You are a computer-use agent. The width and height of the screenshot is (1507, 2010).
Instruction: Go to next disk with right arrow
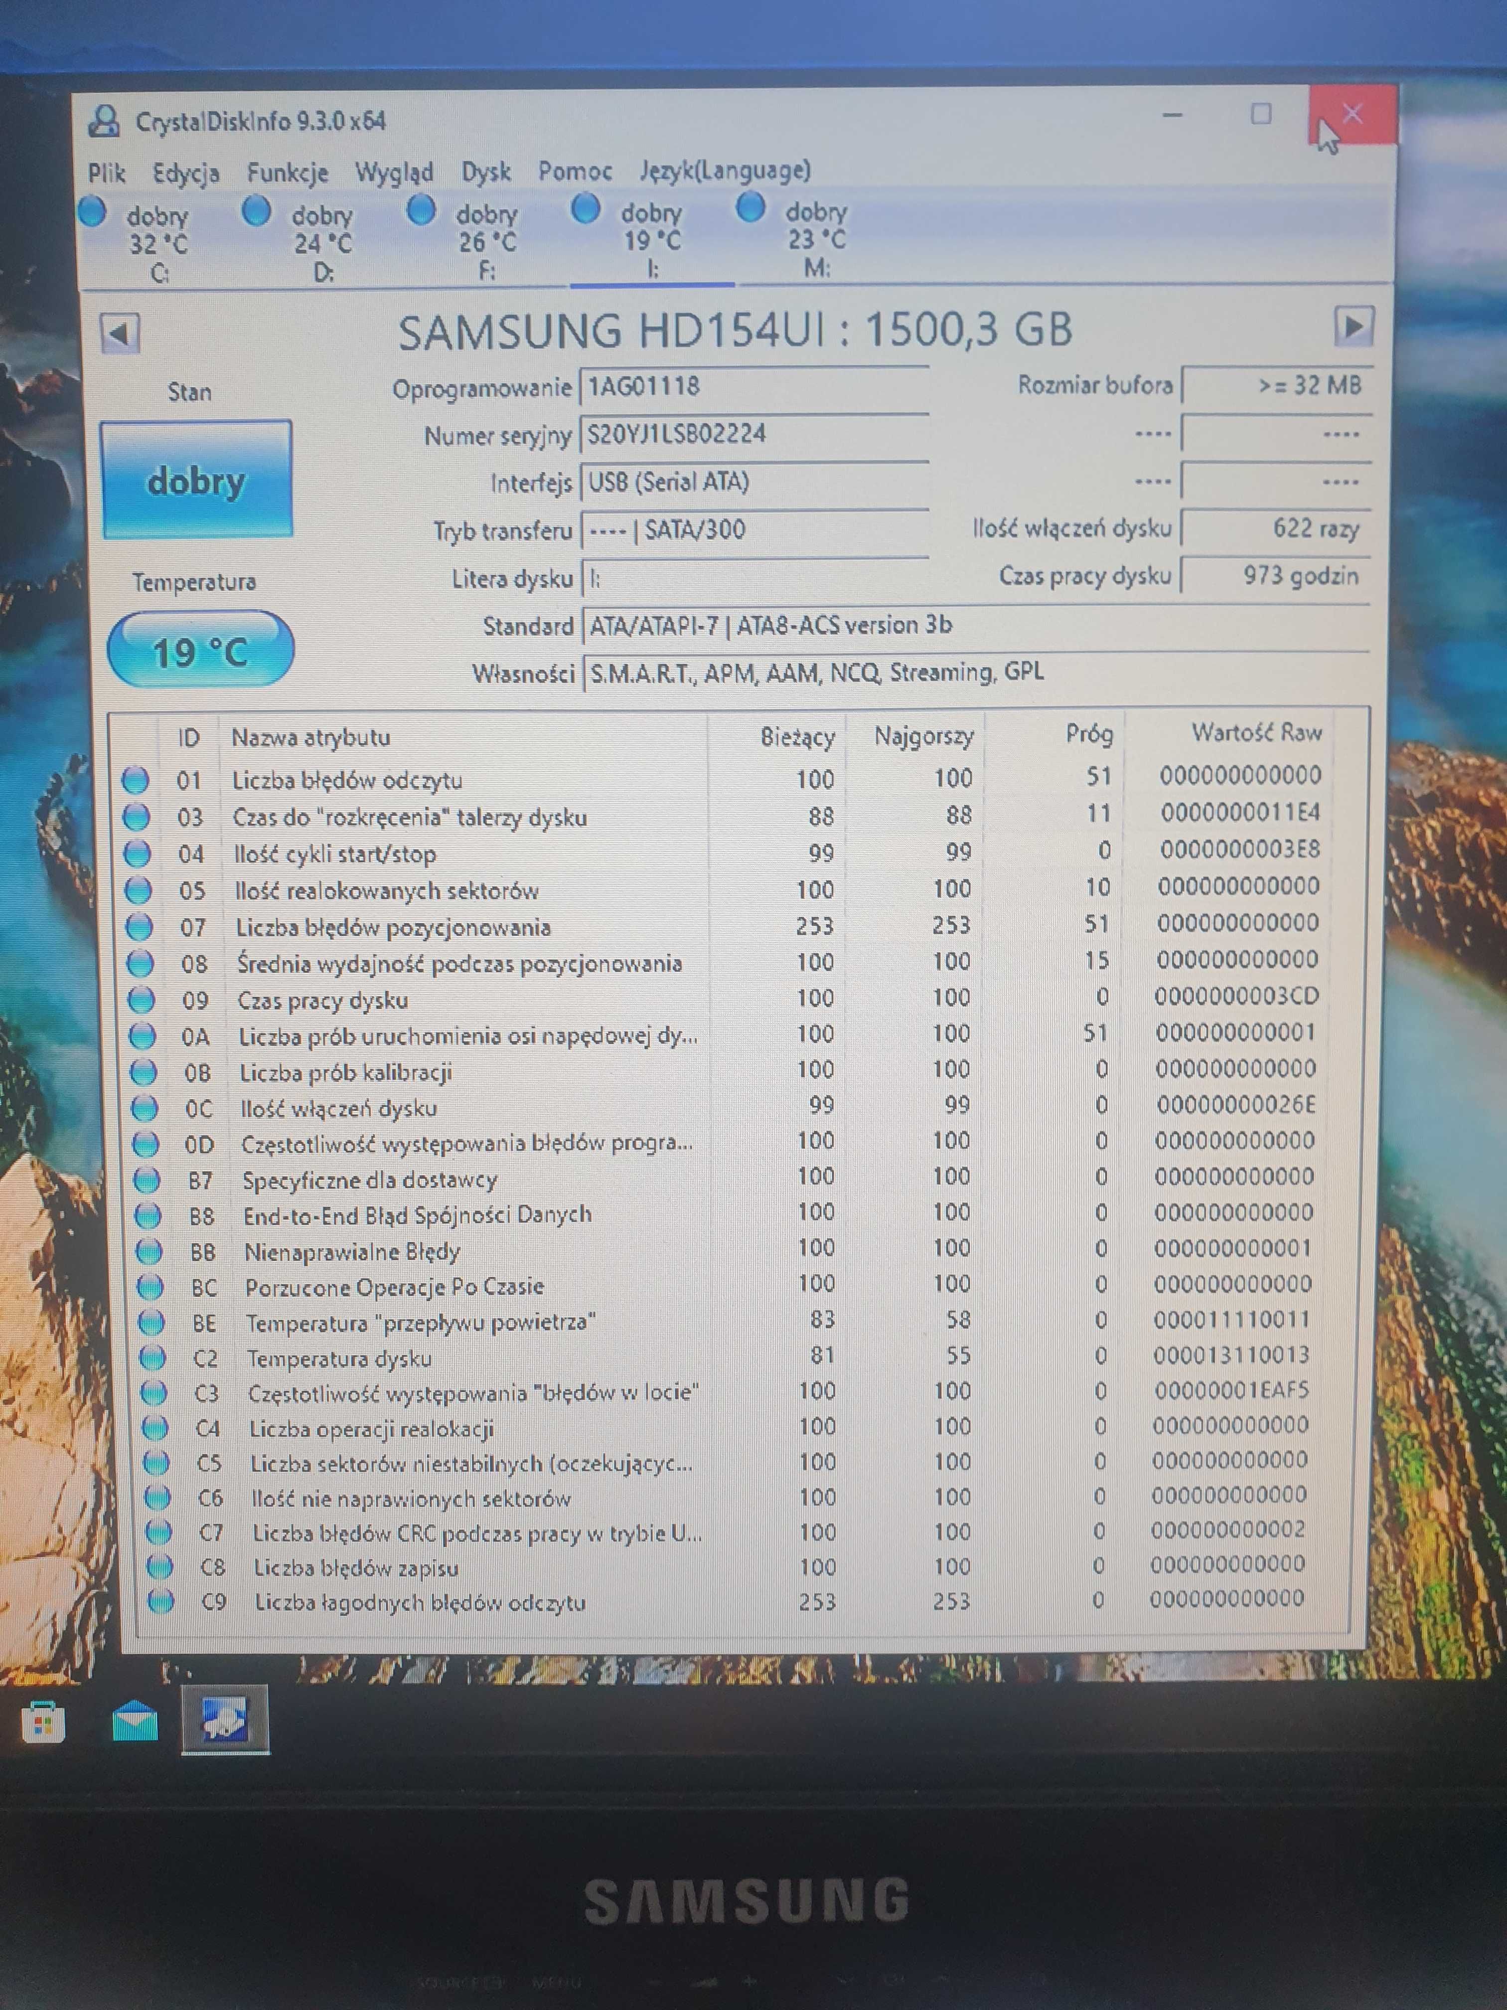click(x=1354, y=326)
